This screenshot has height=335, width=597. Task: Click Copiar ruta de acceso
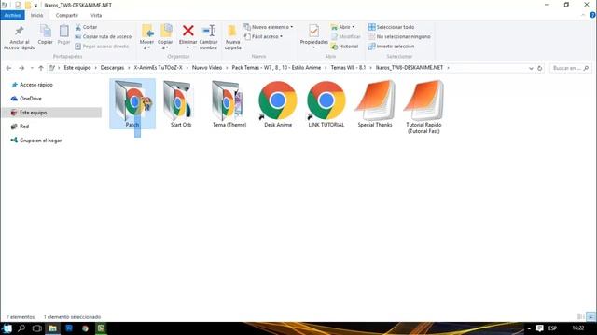coord(104,37)
